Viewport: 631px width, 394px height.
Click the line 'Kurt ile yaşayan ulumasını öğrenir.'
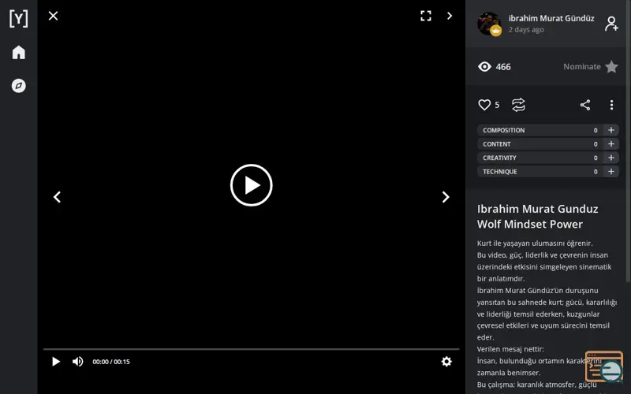coord(535,243)
